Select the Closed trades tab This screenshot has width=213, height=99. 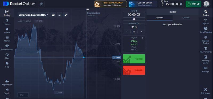point(185,18)
